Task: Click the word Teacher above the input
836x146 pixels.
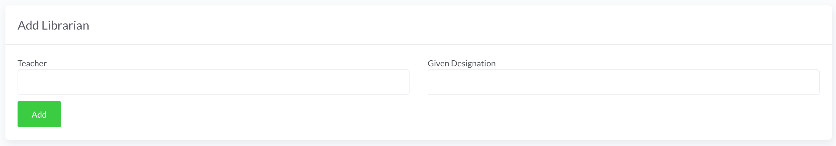Action: coord(32,63)
